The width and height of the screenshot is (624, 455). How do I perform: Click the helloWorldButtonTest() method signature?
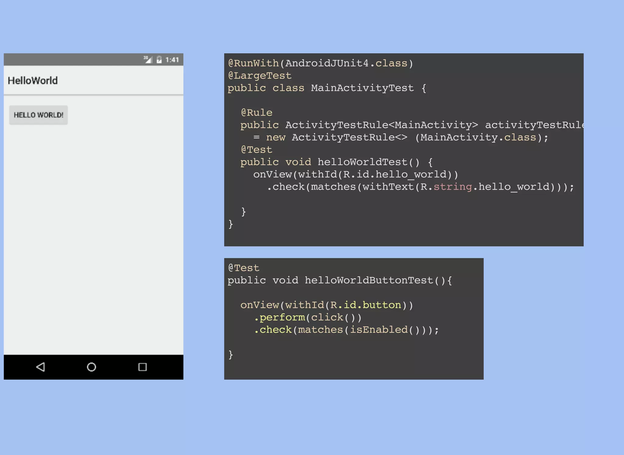point(340,280)
